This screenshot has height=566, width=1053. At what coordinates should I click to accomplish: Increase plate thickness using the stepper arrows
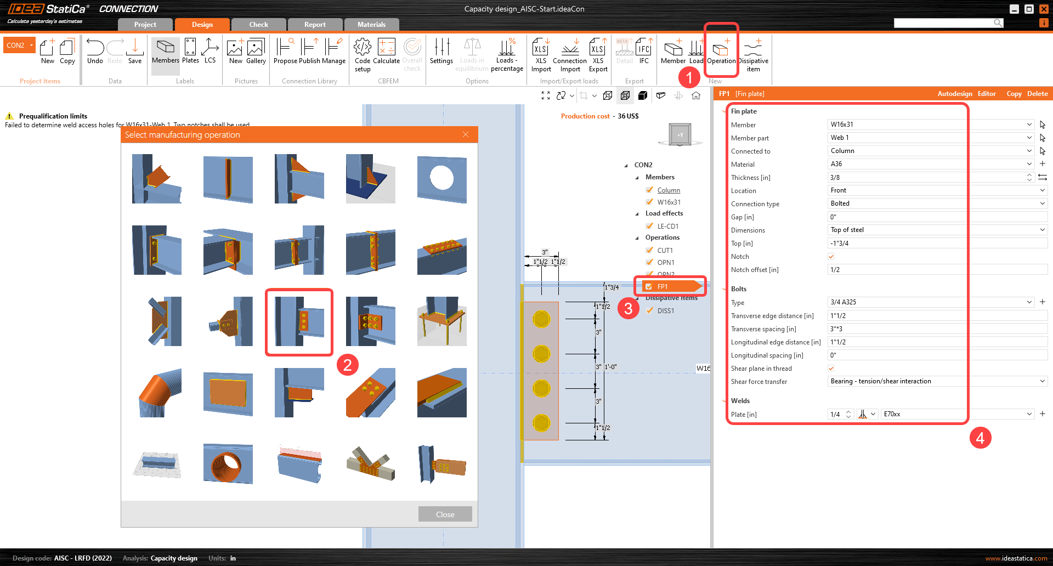[x=1029, y=175]
